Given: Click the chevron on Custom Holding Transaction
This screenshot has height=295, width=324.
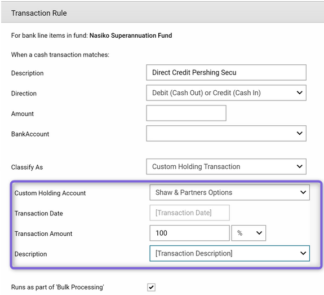Looking at the screenshot, I should coord(299,166).
